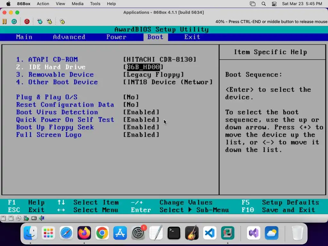Click 'ESC Exit' hint text

(26, 210)
